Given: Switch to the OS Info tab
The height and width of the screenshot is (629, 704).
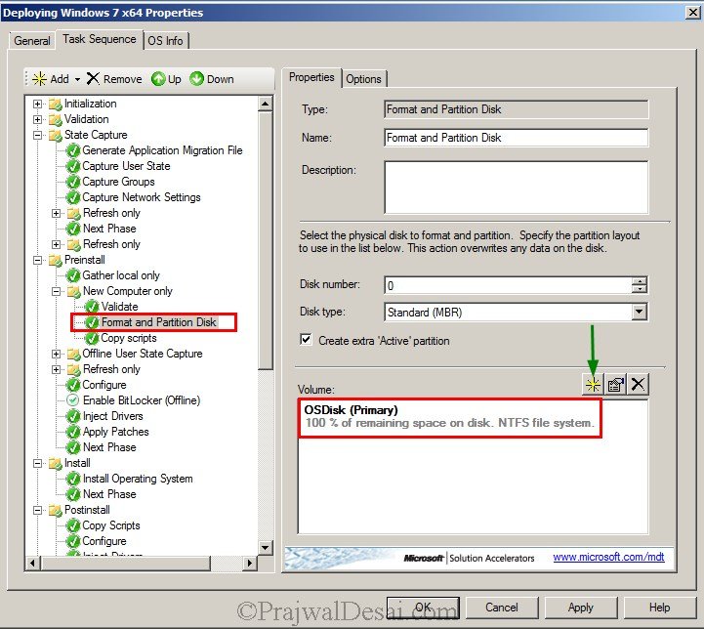Looking at the screenshot, I should click(166, 41).
